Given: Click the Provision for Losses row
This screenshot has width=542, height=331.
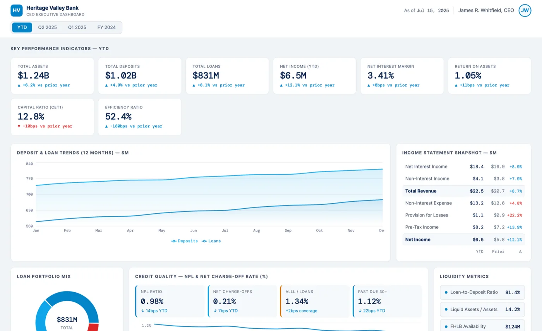Looking at the screenshot, I should (463, 215).
